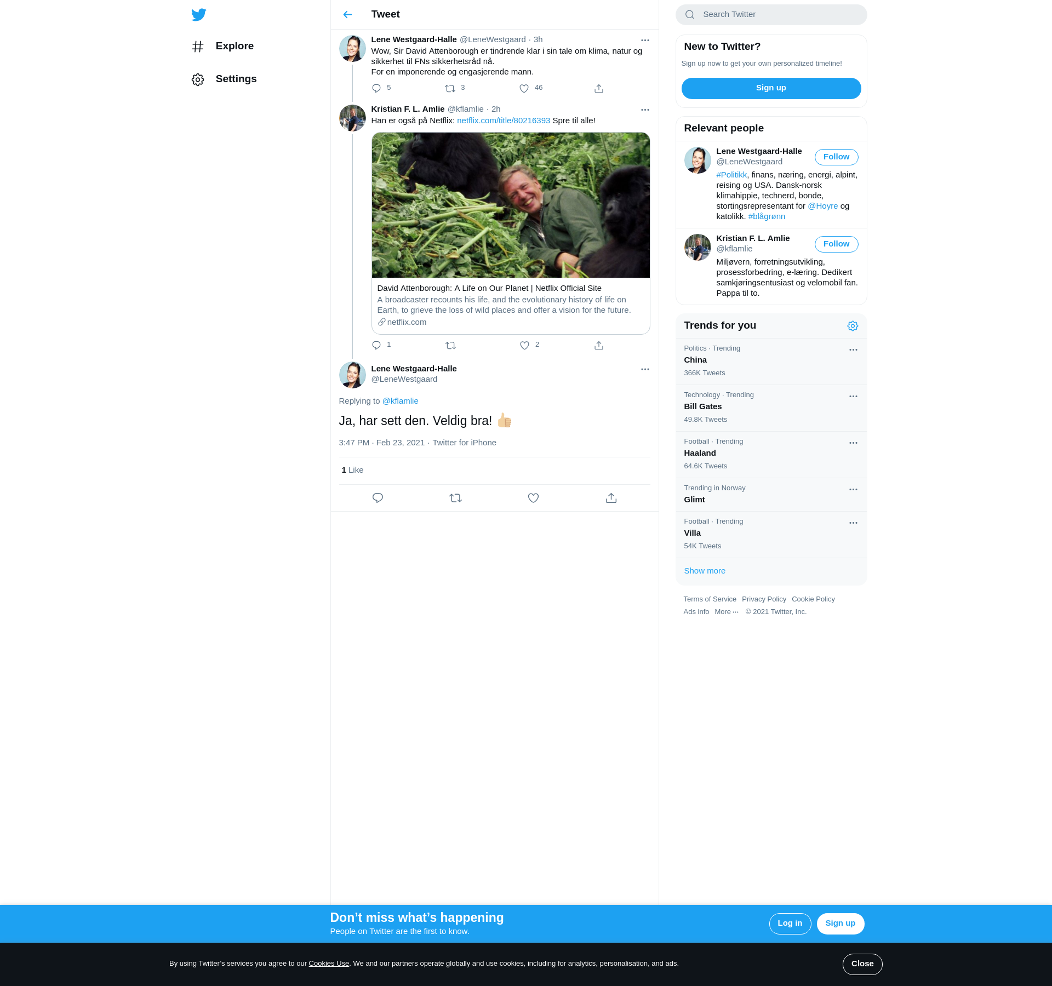Share Lene's tweet about David Attenborough
Viewport: 1052px width, 986px height.
click(599, 88)
